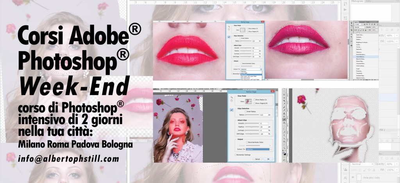
Task: Select Gradient Map in the adjustment layer menu
Action: point(361,76)
